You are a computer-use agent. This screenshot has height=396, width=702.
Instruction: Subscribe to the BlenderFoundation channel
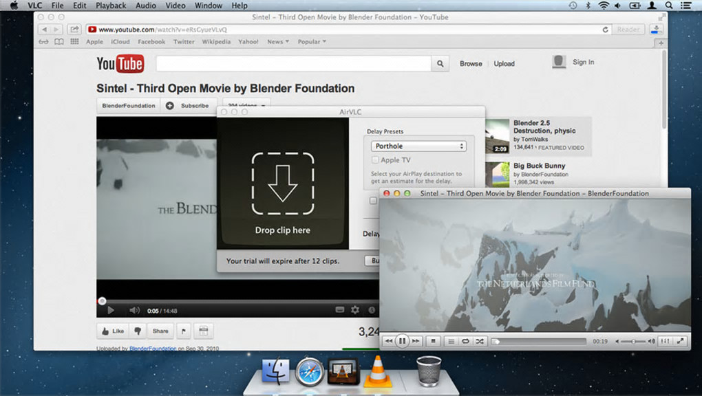189,106
